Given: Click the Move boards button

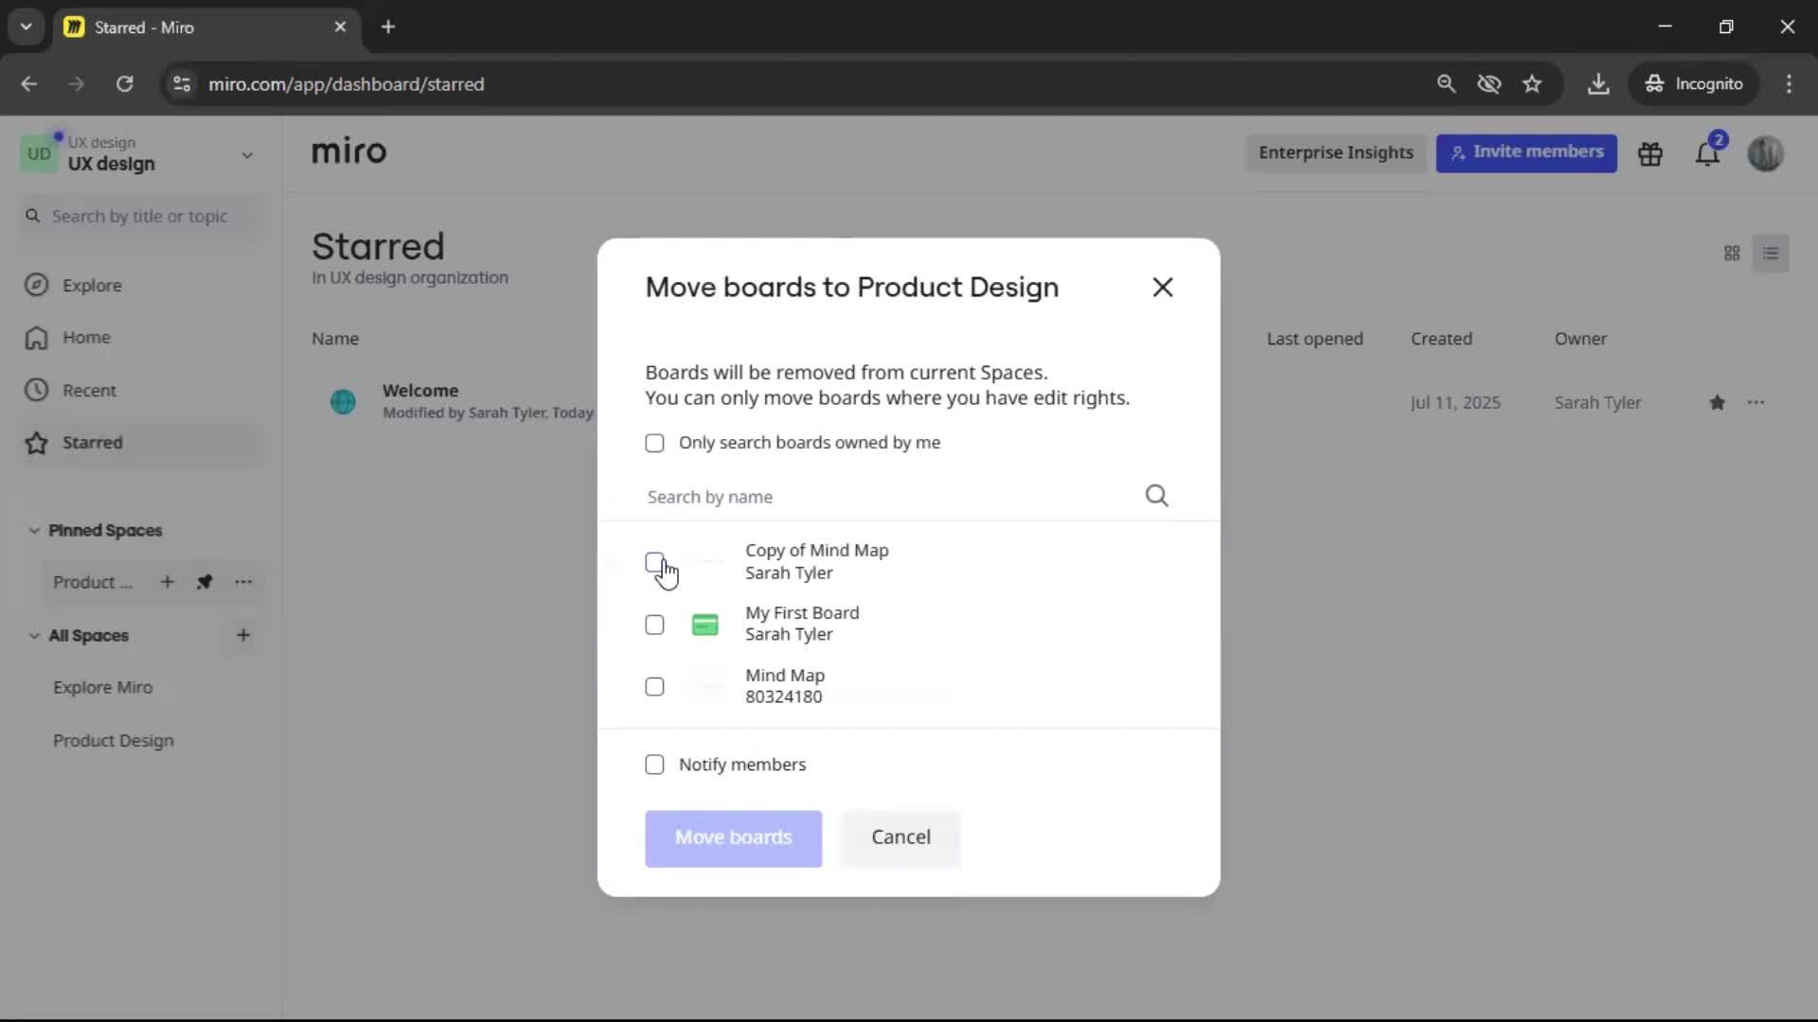Looking at the screenshot, I should (734, 838).
